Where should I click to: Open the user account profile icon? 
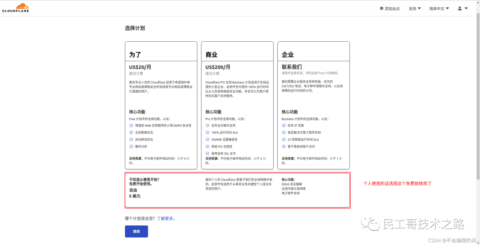coord(460,8)
